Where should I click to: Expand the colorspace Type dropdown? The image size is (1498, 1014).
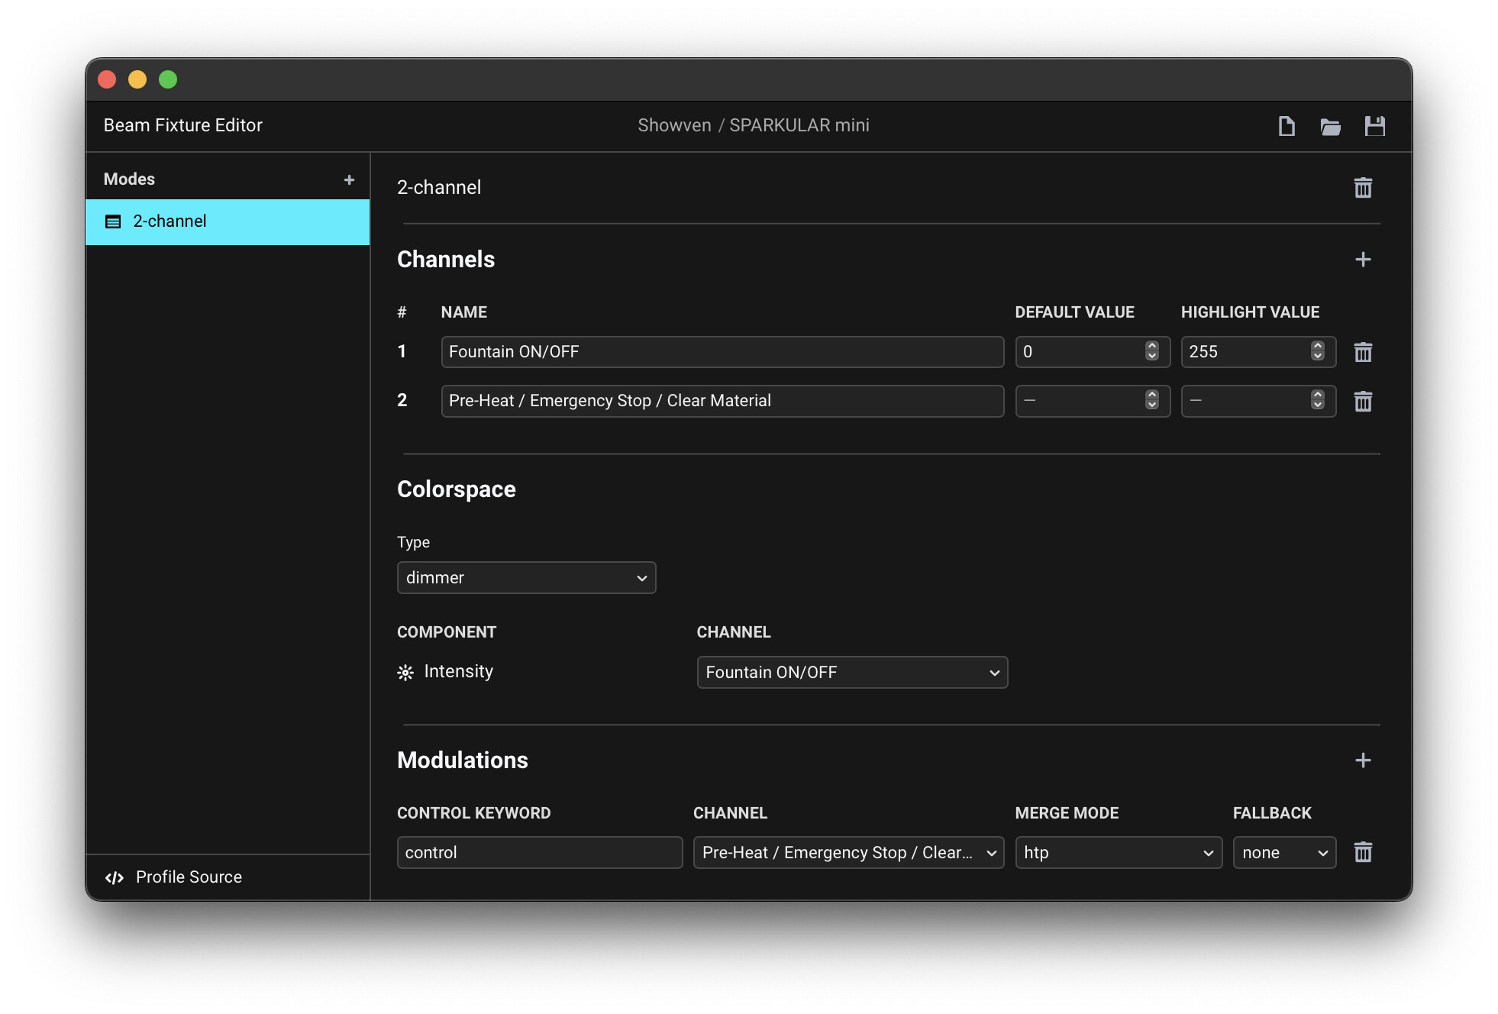526,578
